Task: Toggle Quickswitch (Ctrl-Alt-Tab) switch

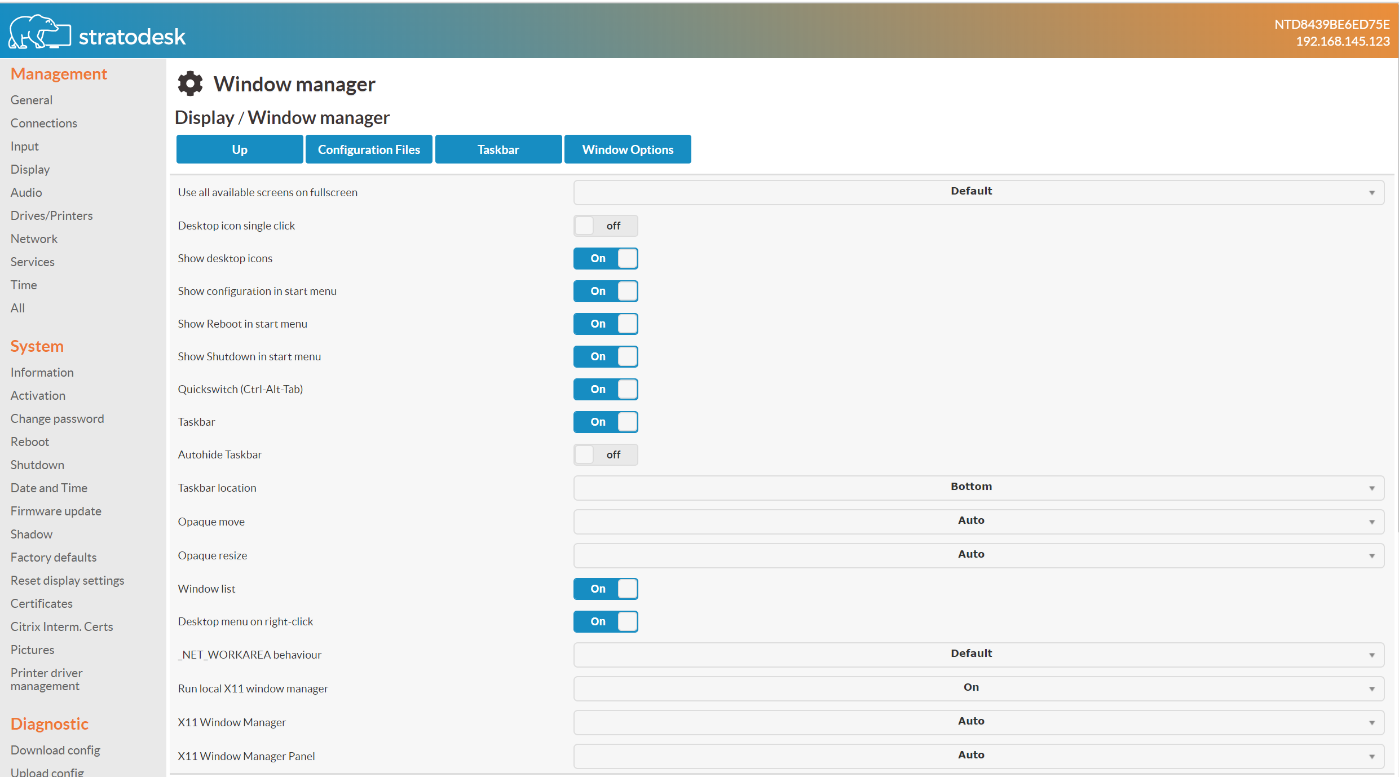Action: click(x=606, y=389)
